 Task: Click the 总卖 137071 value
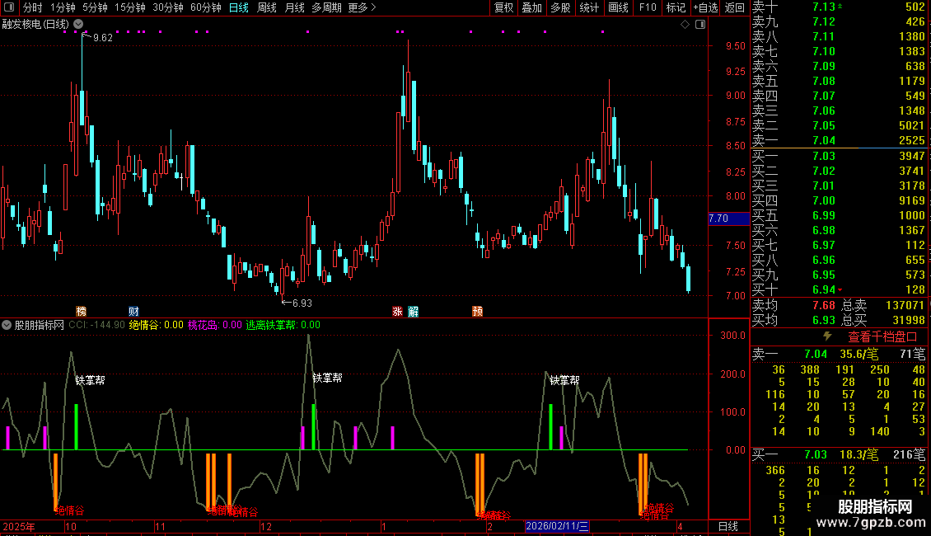click(905, 305)
